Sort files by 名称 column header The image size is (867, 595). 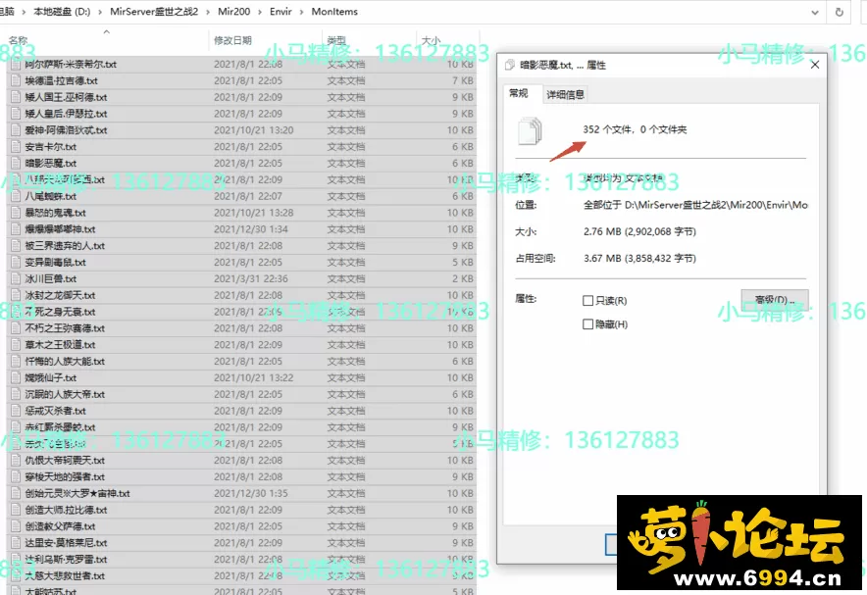[x=19, y=40]
